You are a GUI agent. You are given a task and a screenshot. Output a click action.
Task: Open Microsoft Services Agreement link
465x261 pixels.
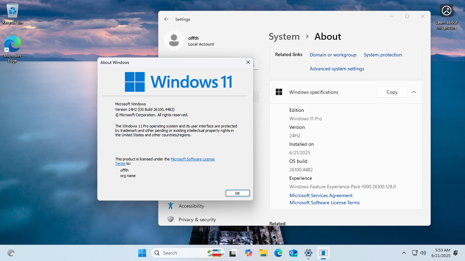(x=321, y=195)
